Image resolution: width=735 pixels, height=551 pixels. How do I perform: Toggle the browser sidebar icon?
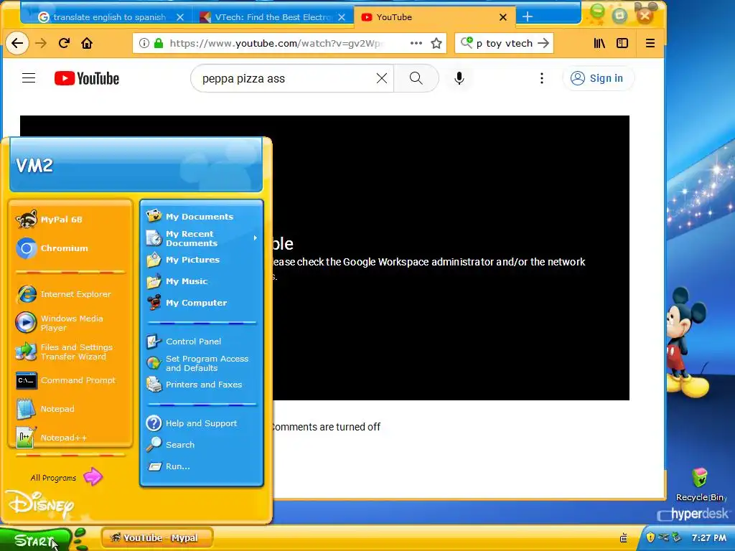(622, 44)
